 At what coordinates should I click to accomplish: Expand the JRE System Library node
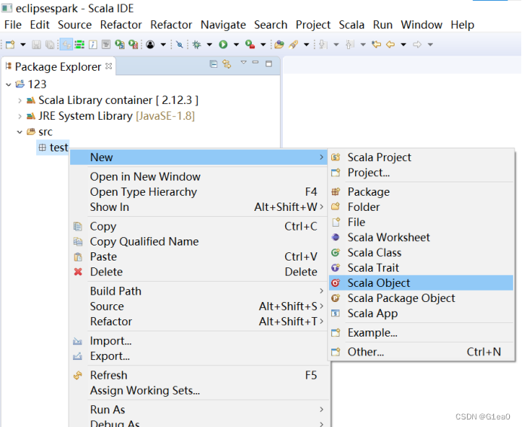click(20, 116)
